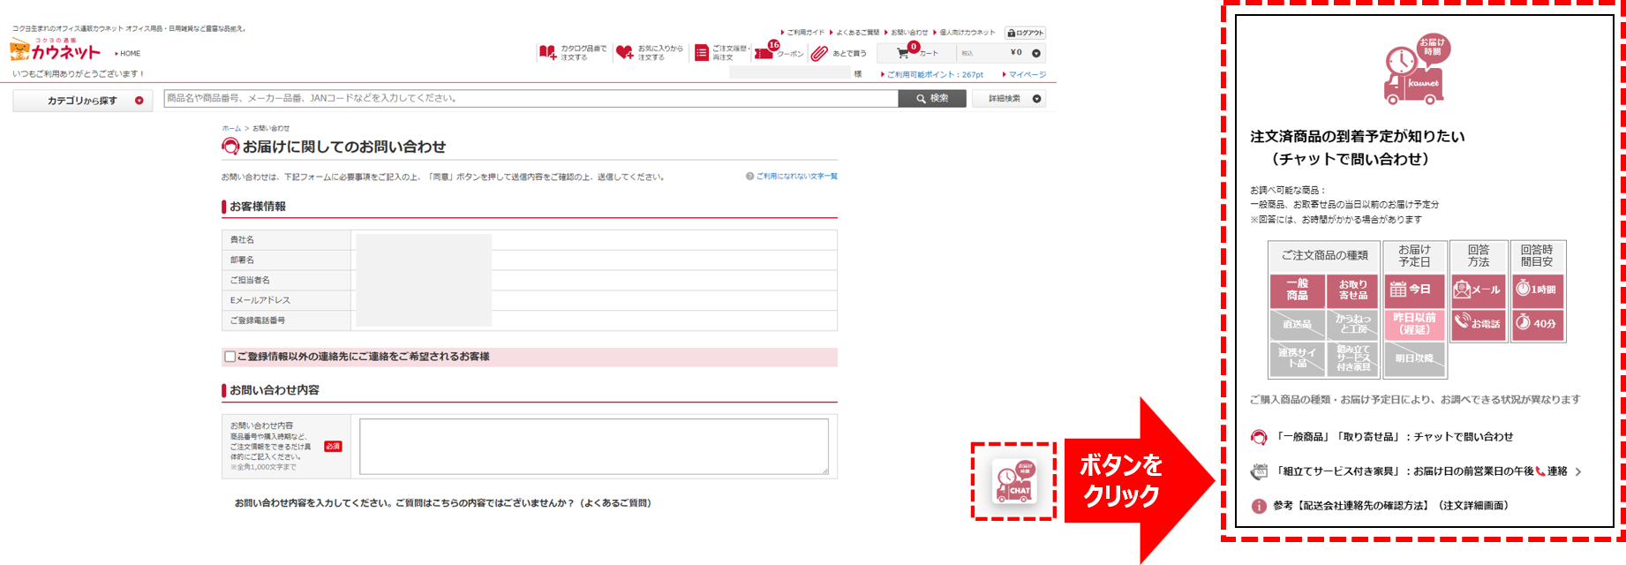This screenshot has width=1626, height=565.
Task: Open the 個人向けカウネット top menu link
Action: 967,33
